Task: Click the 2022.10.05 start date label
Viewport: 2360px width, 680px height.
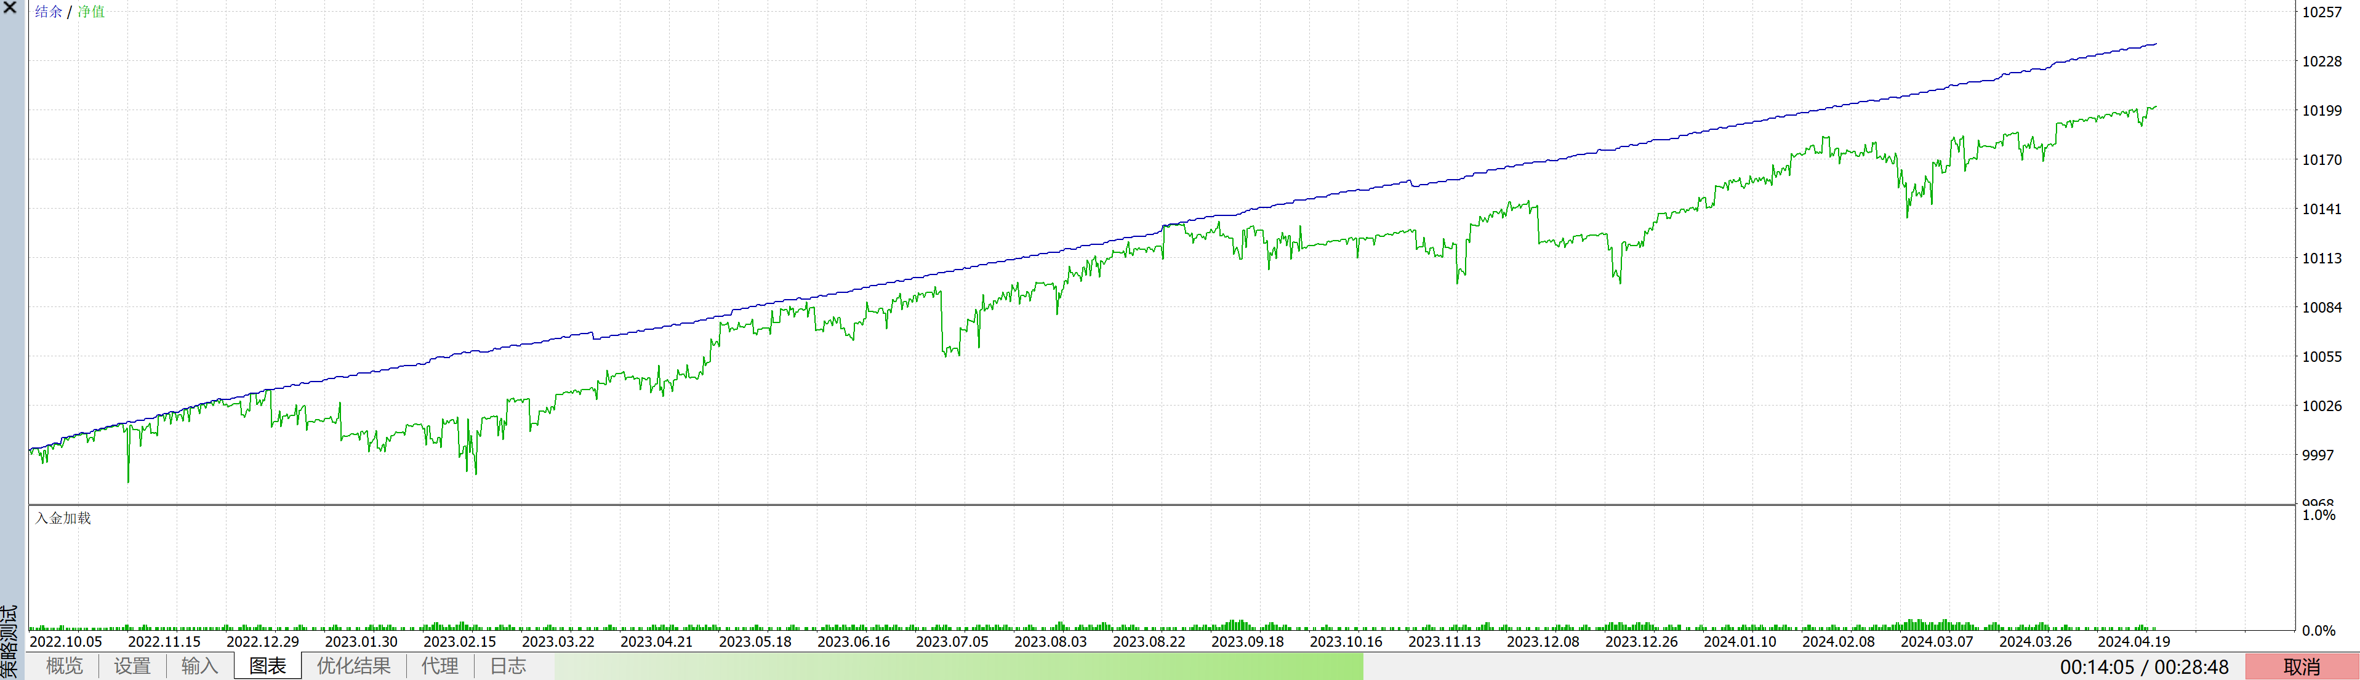Action: (x=66, y=641)
